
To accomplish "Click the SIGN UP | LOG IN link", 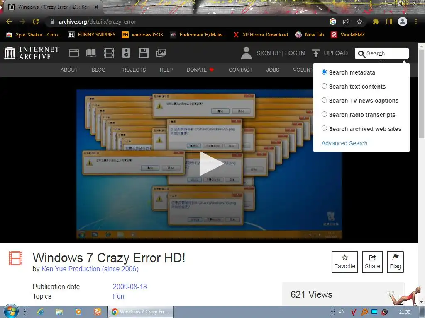I will (x=281, y=53).
